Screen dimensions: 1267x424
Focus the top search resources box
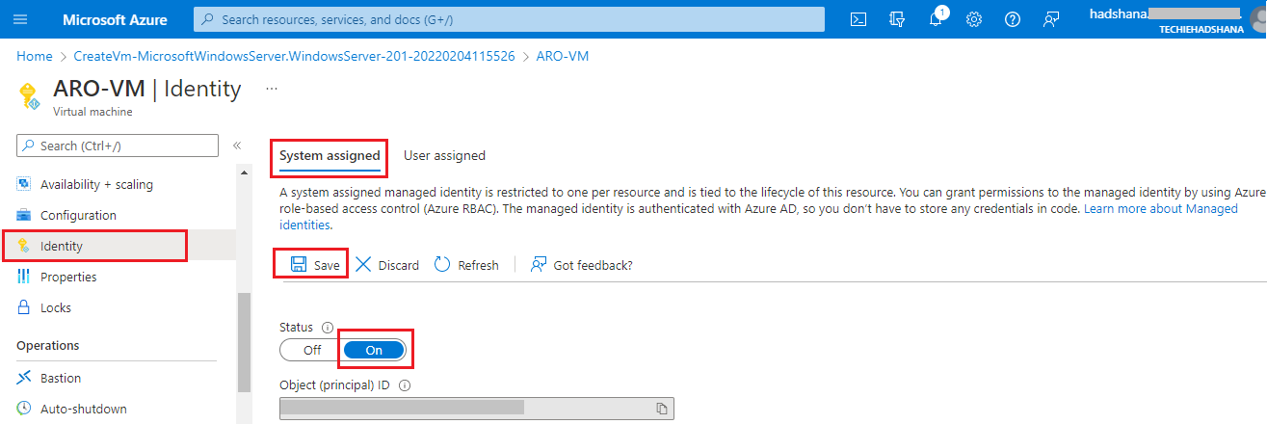509,19
